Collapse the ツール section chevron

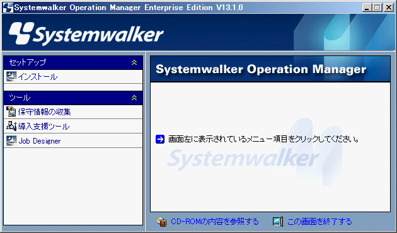(134, 98)
